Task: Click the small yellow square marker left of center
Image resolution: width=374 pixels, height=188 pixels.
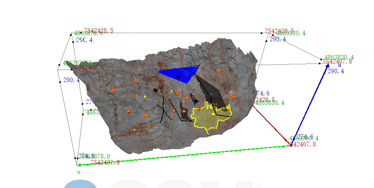Action: click(145, 97)
